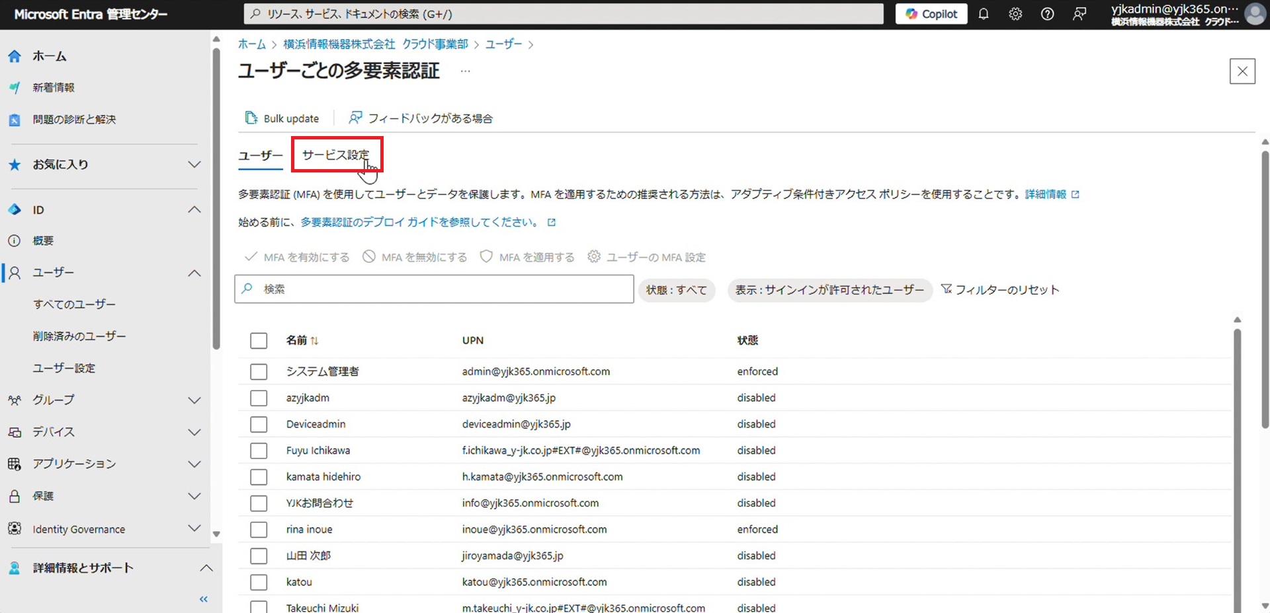Tick the checkbox next to rina inoue
Screen dimensions: 1270x613
click(x=259, y=530)
